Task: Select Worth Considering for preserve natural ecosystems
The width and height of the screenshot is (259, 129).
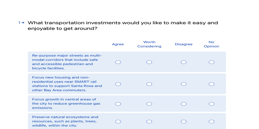Action: 149,122
